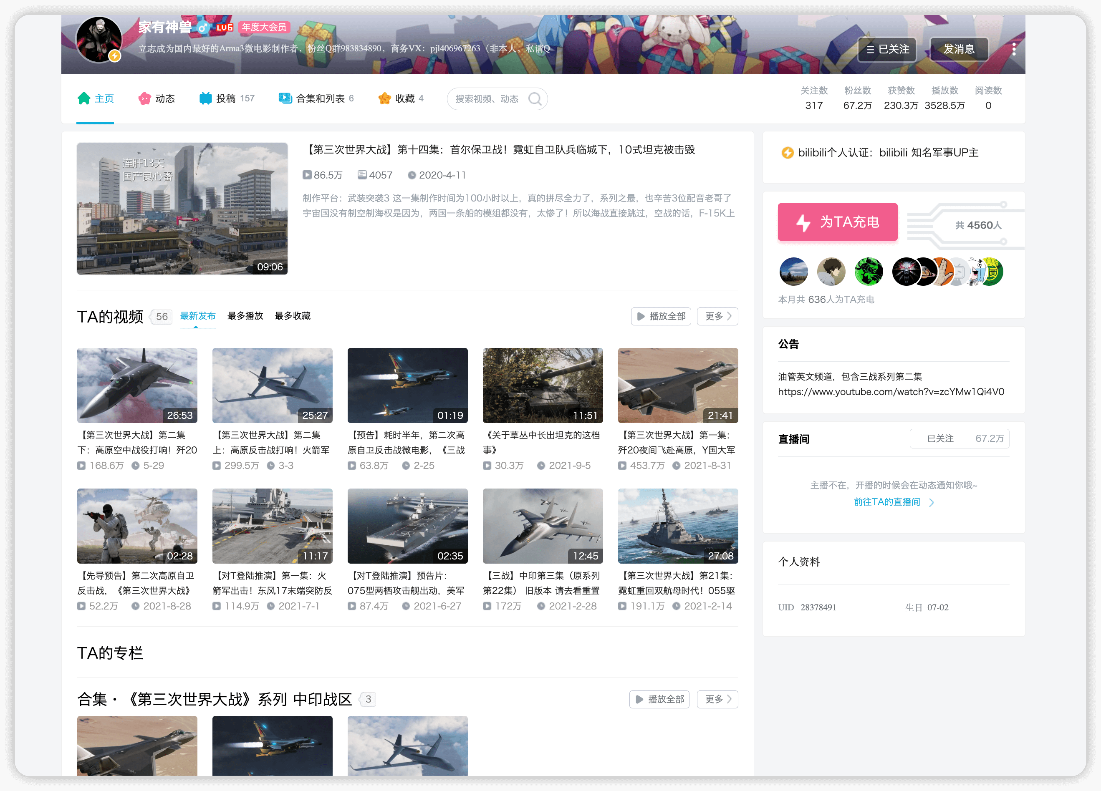Click the YouTube link in 公告
1101x791 pixels.
tap(891, 392)
